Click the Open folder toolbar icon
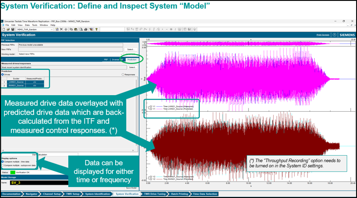Screen dimensions: 357x198 8,29
